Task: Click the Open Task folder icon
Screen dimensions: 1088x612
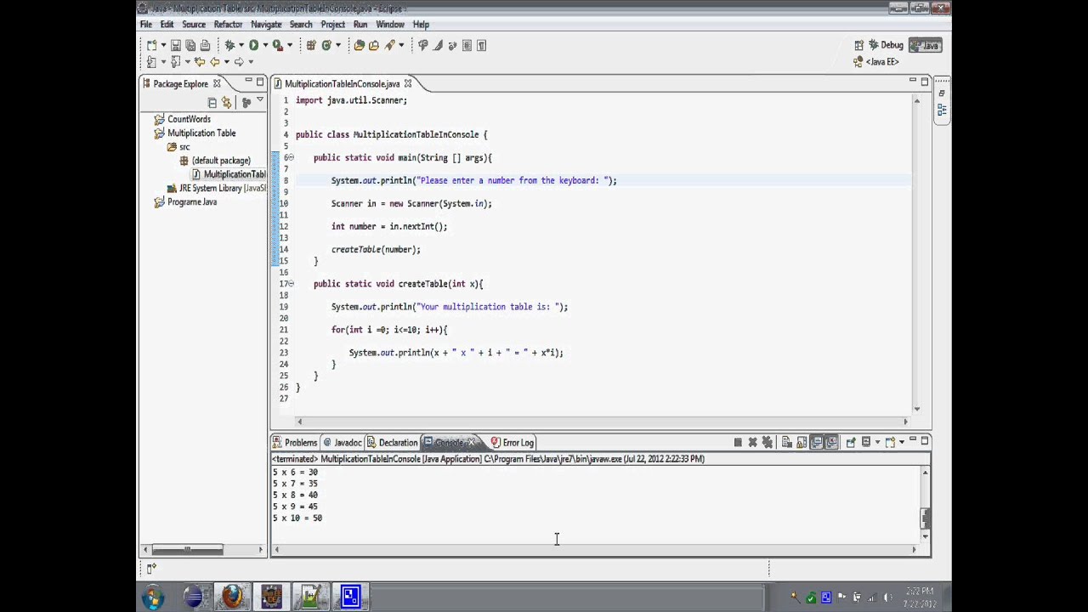Action: click(374, 45)
